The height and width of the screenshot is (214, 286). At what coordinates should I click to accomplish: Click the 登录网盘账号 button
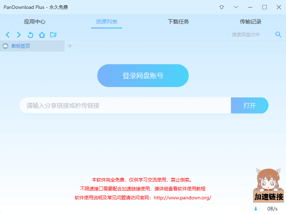point(143,75)
